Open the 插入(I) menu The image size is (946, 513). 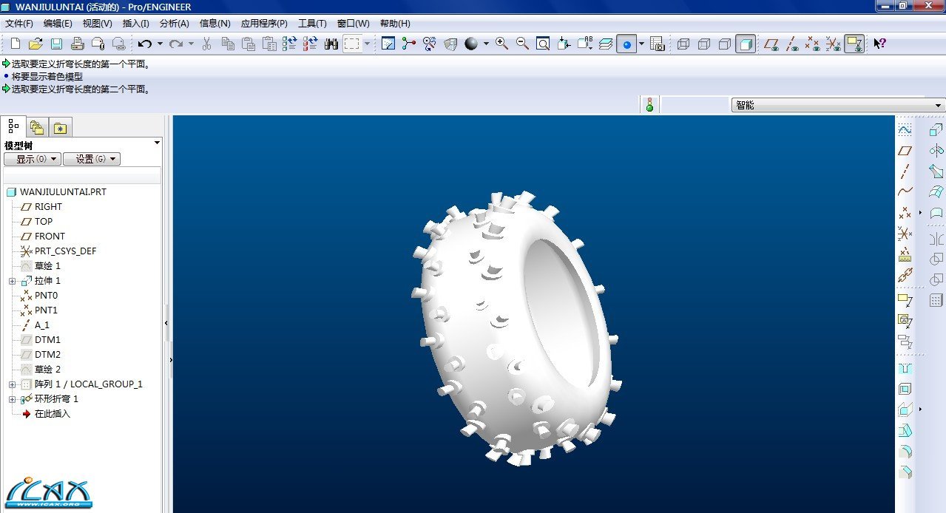coord(135,24)
